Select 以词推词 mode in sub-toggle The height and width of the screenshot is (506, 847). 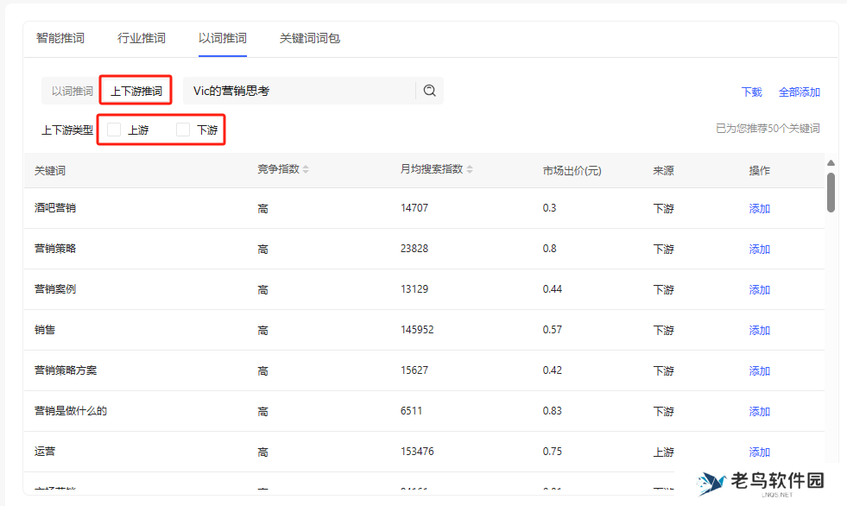(72, 91)
